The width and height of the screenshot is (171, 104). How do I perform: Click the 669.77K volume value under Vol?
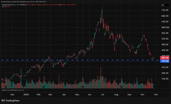[x=7, y=7]
